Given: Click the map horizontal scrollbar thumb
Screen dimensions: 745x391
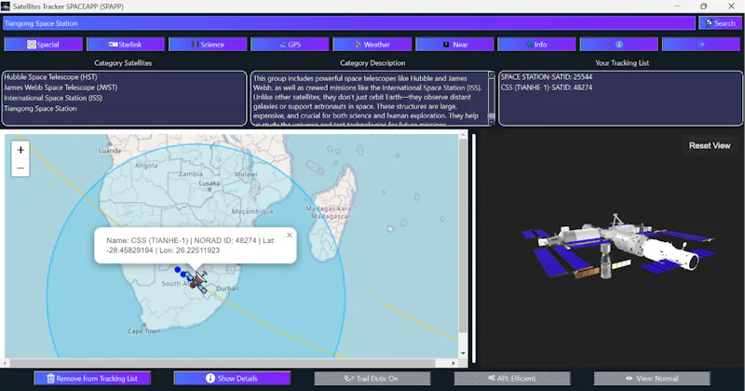Looking at the screenshot, I should tap(222, 363).
